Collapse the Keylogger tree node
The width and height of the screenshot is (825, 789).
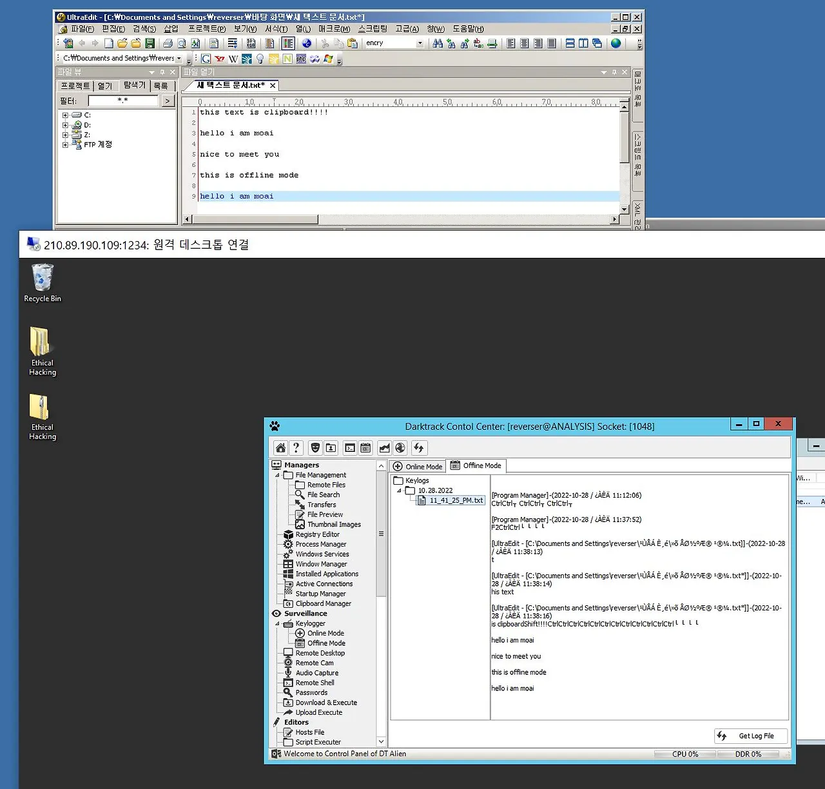278,623
